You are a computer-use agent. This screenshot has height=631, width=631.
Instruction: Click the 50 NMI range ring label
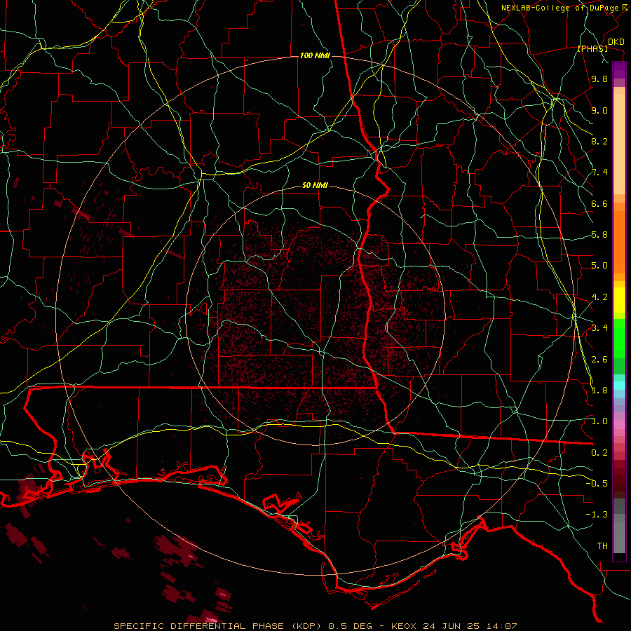315,185
